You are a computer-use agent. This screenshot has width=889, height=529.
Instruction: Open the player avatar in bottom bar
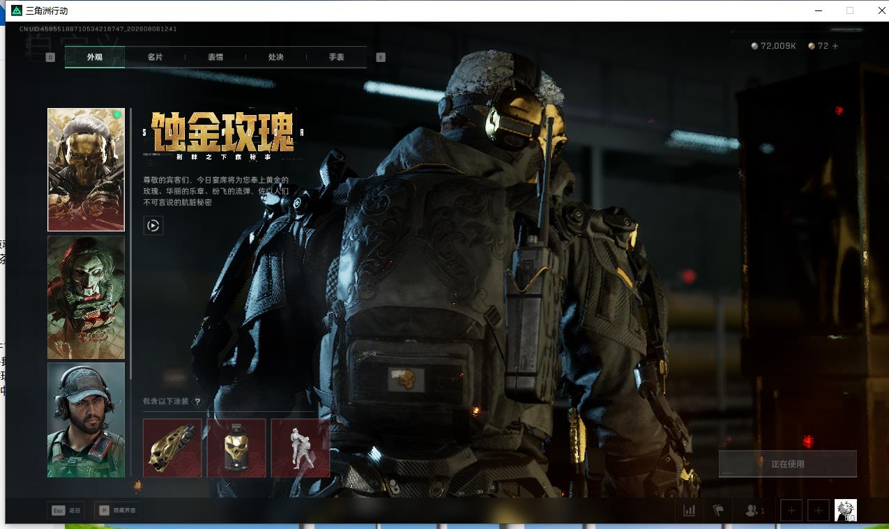click(x=846, y=510)
